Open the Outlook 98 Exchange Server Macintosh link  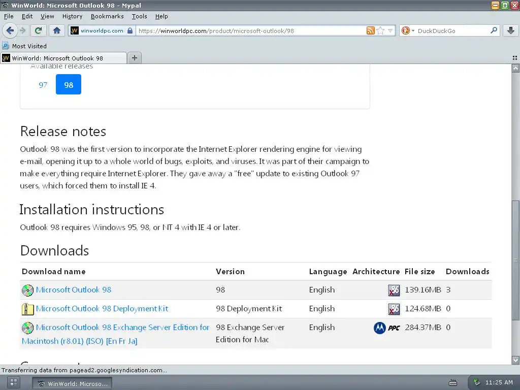[115, 334]
